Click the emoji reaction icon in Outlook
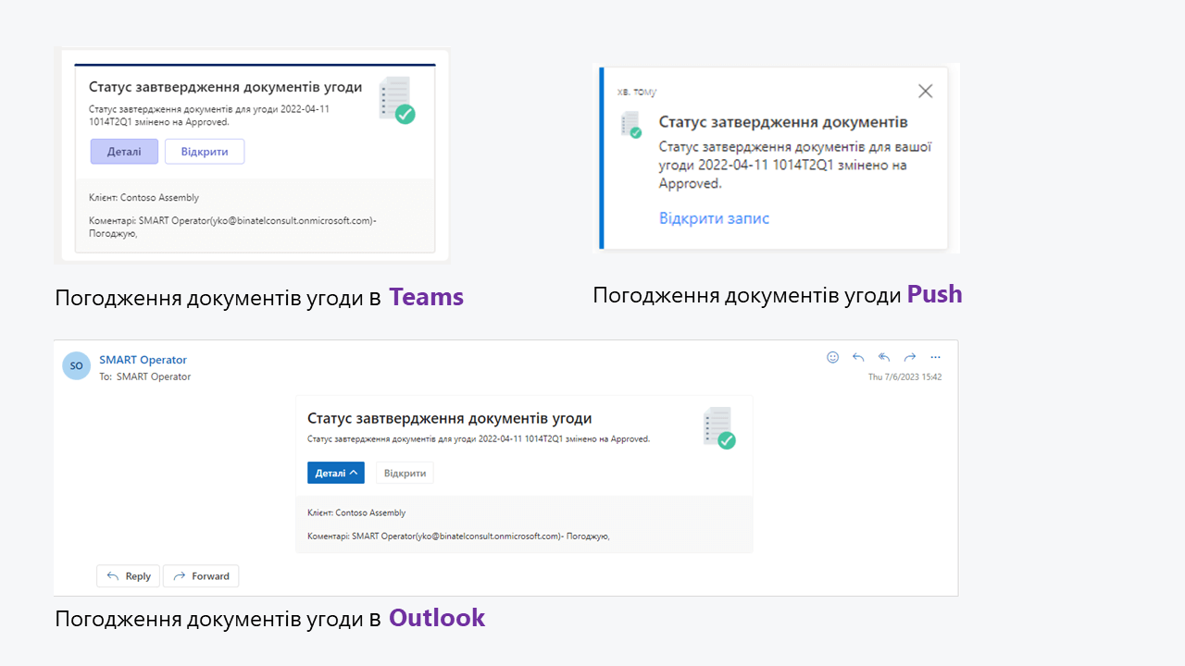1185x666 pixels. (832, 357)
